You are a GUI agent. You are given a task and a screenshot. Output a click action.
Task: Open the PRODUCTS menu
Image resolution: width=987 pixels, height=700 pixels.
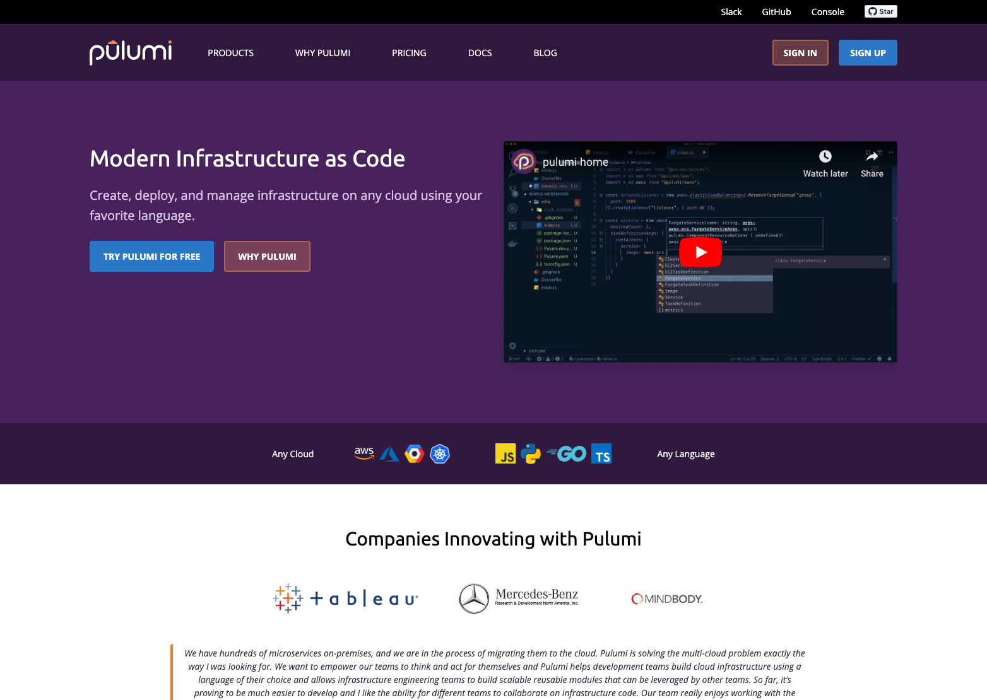(230, 53)
